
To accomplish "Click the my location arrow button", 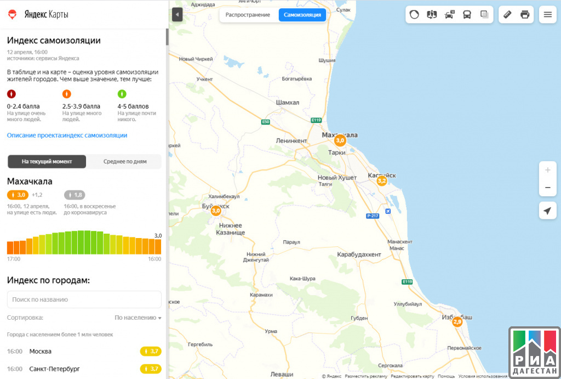I will tap(547, 211).
